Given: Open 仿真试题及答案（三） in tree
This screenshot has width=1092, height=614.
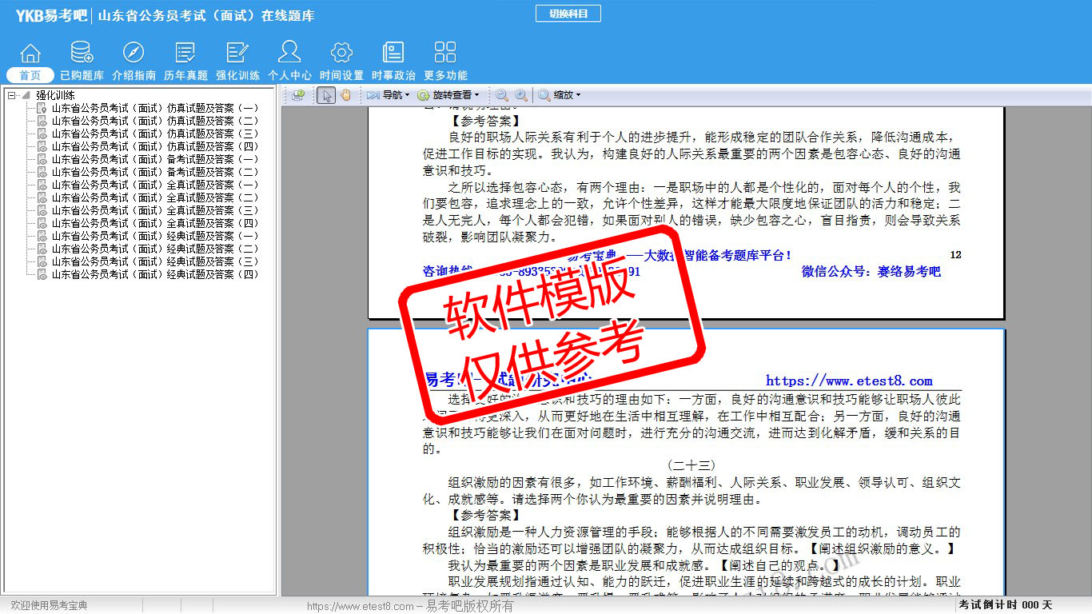Looking at the screenshot, I should pyautogui.click(x=155, y=134).
